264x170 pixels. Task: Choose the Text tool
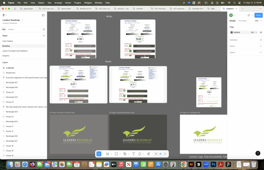tap(134, 154)
